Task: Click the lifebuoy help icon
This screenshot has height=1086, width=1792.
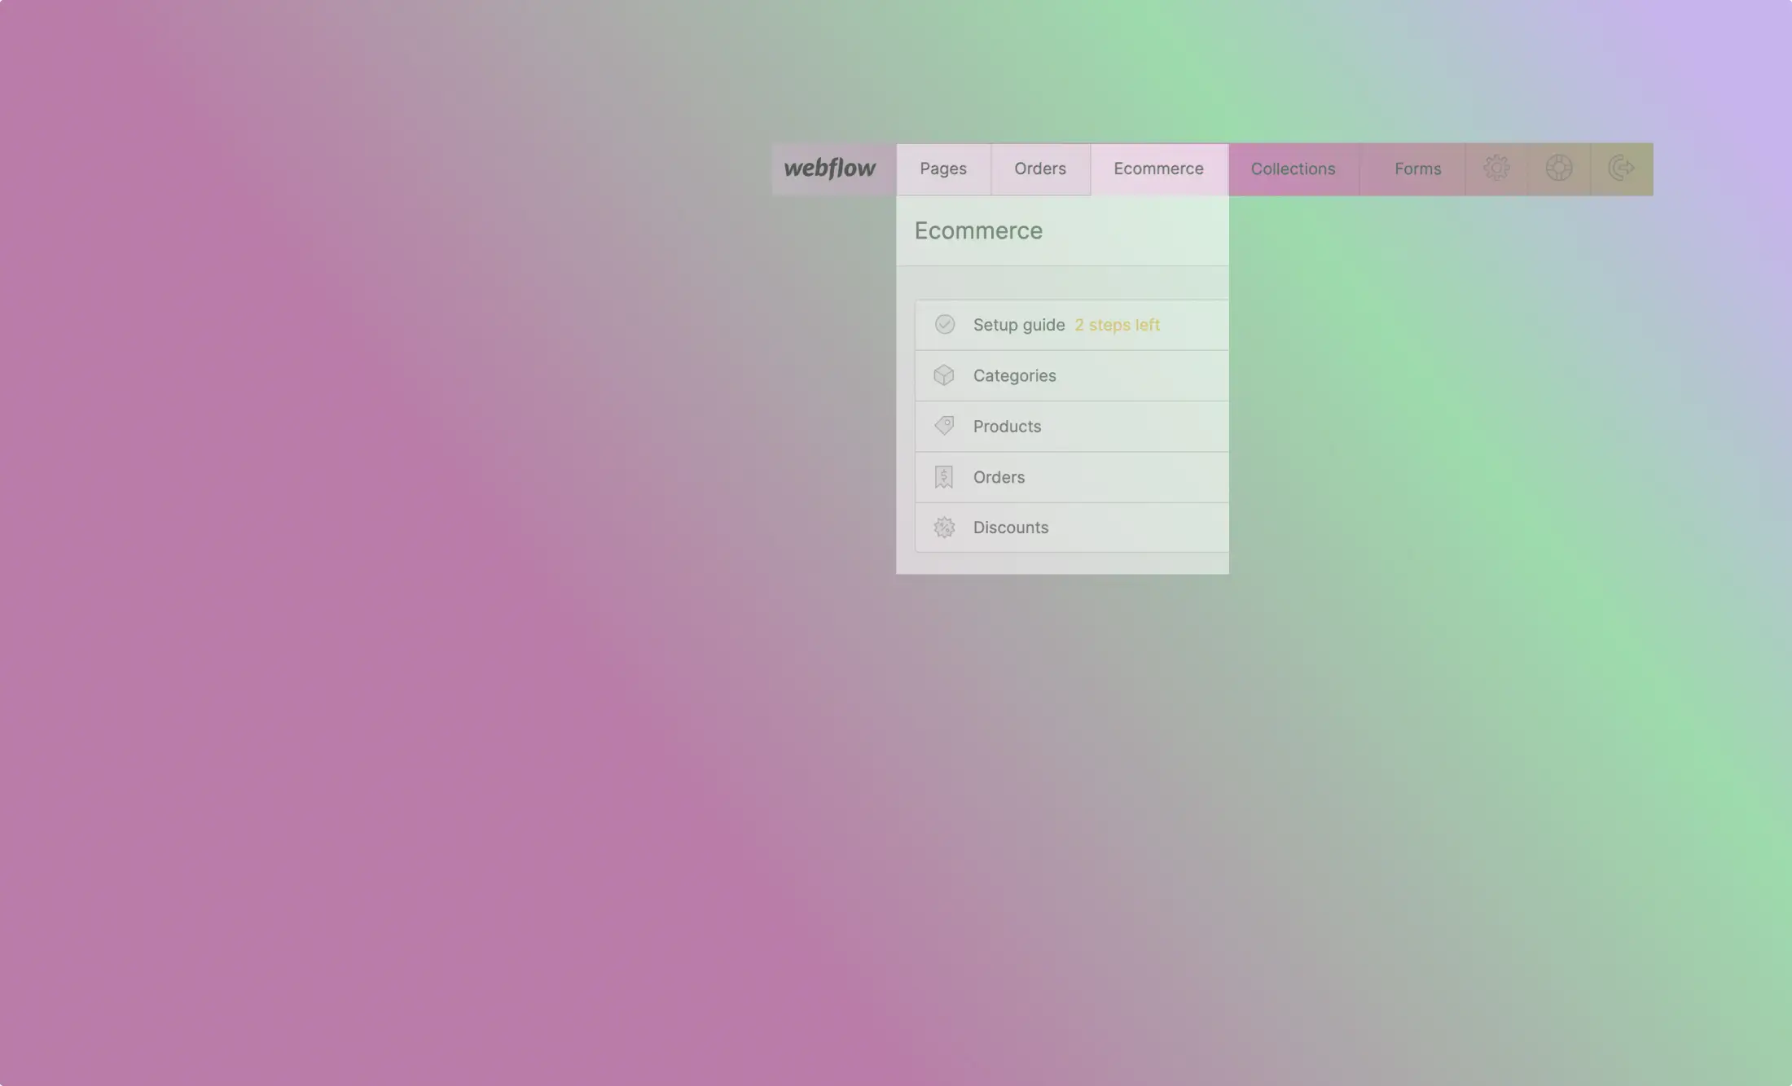Action: click(x=1558, y=169)
